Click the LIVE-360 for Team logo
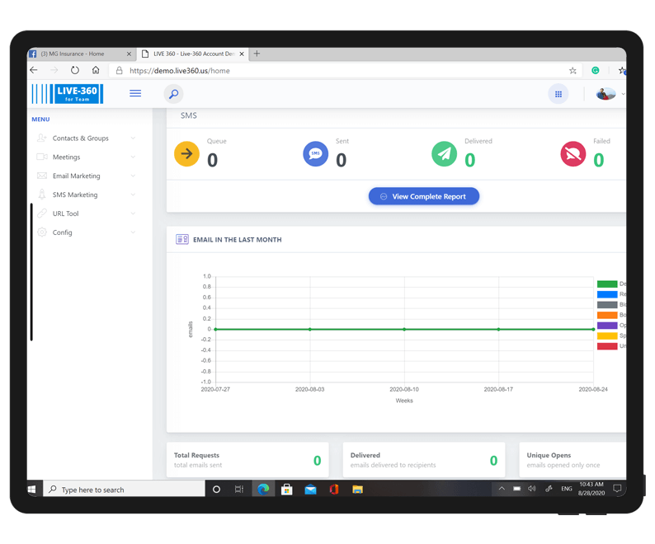Screen dimensions: 655x544 [x=68, y=94]
